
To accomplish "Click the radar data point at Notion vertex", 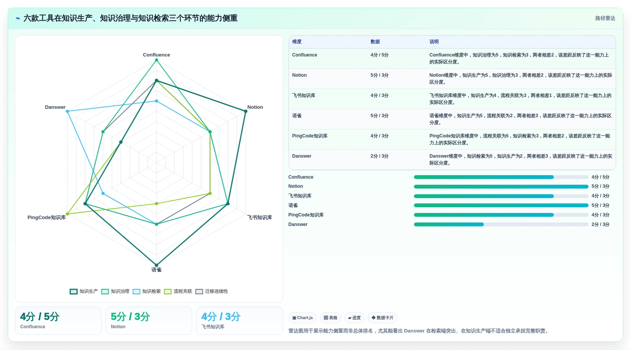I will point(246,111).
